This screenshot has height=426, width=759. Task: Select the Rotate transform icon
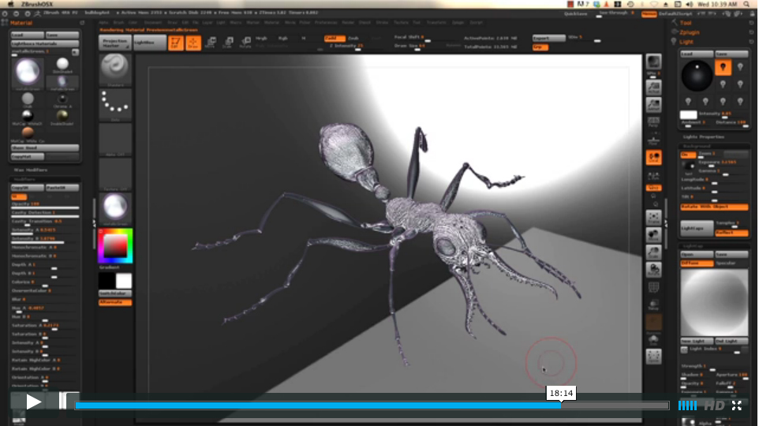click(245, 43)
